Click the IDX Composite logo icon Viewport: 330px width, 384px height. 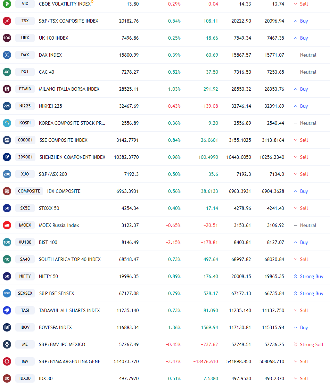coord(7,191)
